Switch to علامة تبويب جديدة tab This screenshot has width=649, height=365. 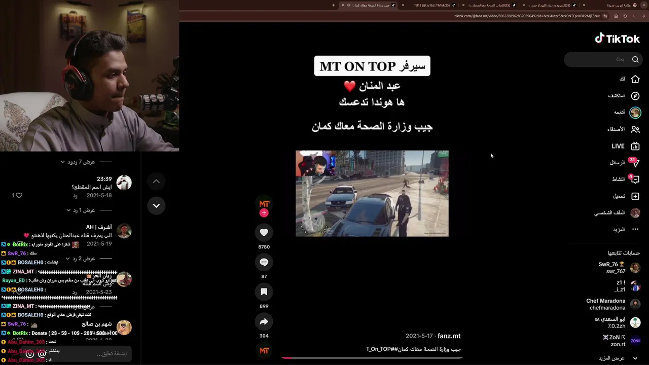(613, 5)
